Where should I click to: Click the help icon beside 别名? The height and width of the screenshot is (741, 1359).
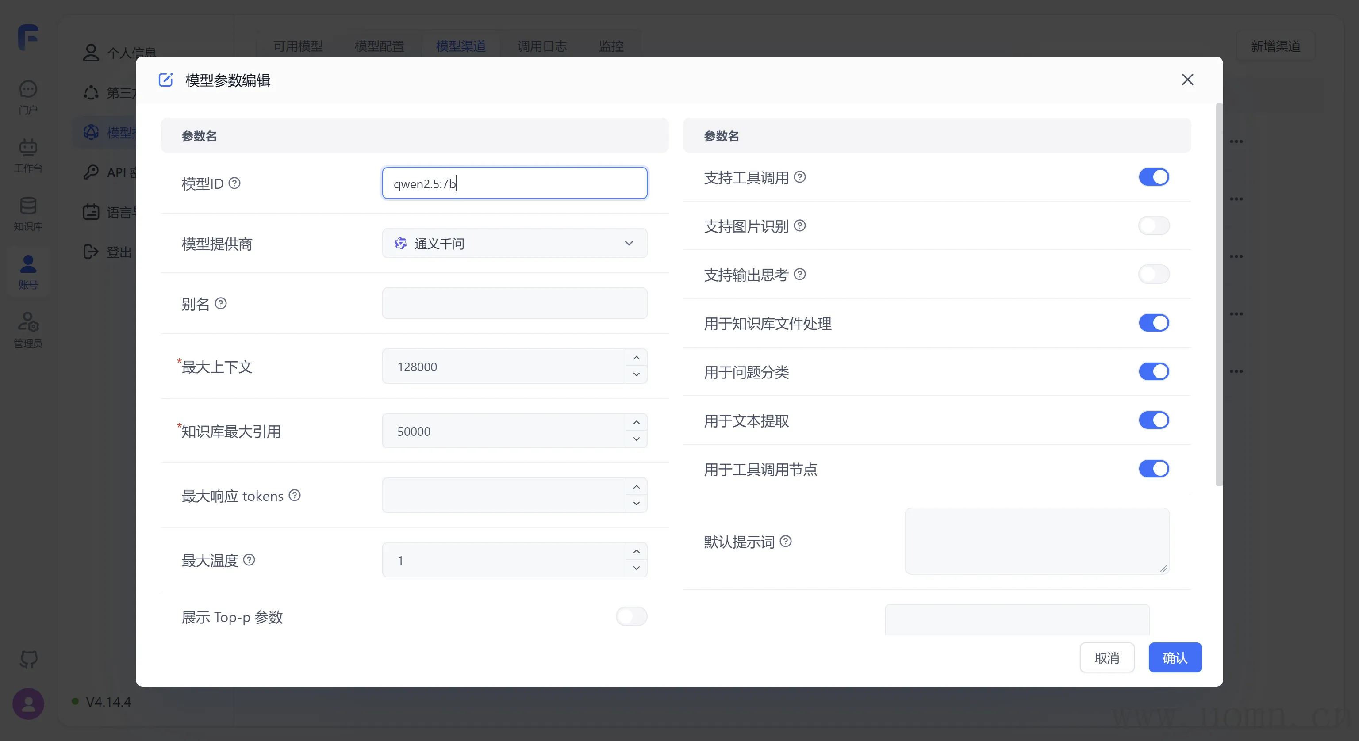click(x=221, y=304)
